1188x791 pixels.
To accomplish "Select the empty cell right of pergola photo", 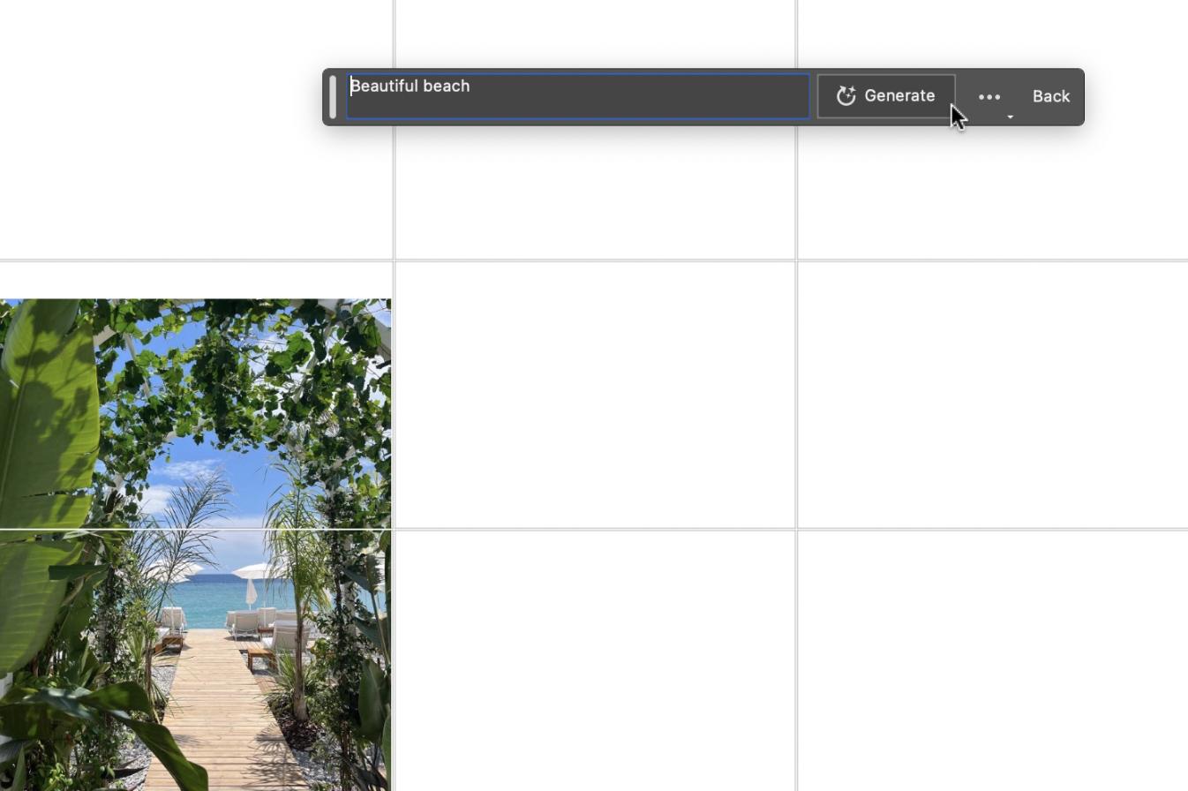I will (x=595, y=395).
